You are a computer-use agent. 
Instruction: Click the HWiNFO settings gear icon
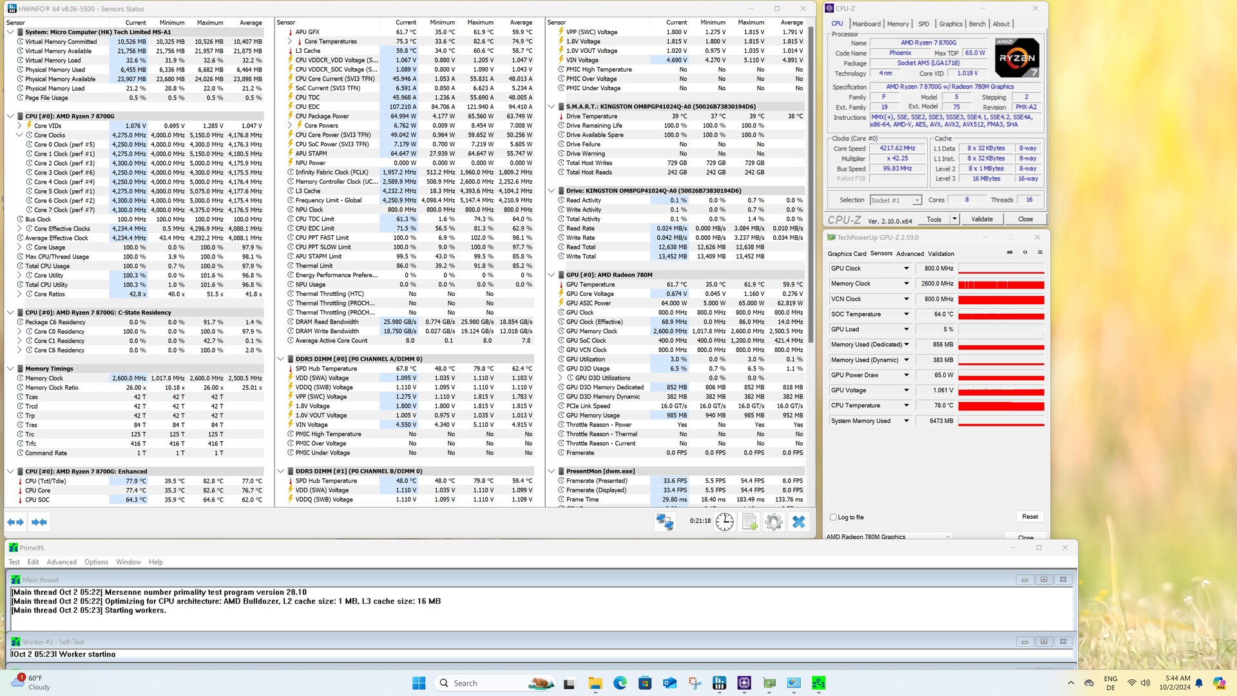pyautogui.click(x=773, y=522)
